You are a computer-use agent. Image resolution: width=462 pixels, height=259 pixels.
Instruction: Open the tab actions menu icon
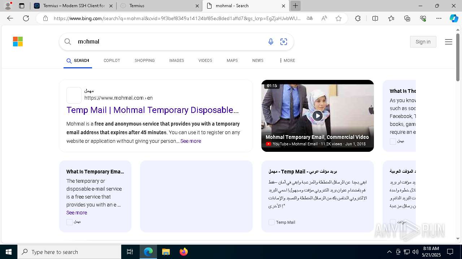pyautogui.click(x=22, y=6)
